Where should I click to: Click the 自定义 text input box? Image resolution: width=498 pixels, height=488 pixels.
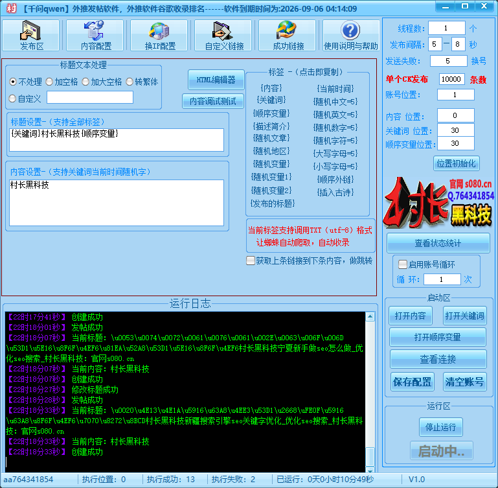click(90, 97)
